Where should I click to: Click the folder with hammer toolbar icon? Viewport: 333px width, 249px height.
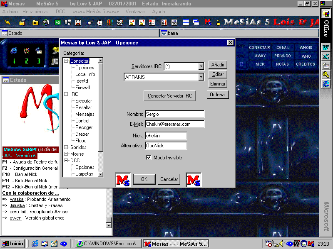click(22, 22)
